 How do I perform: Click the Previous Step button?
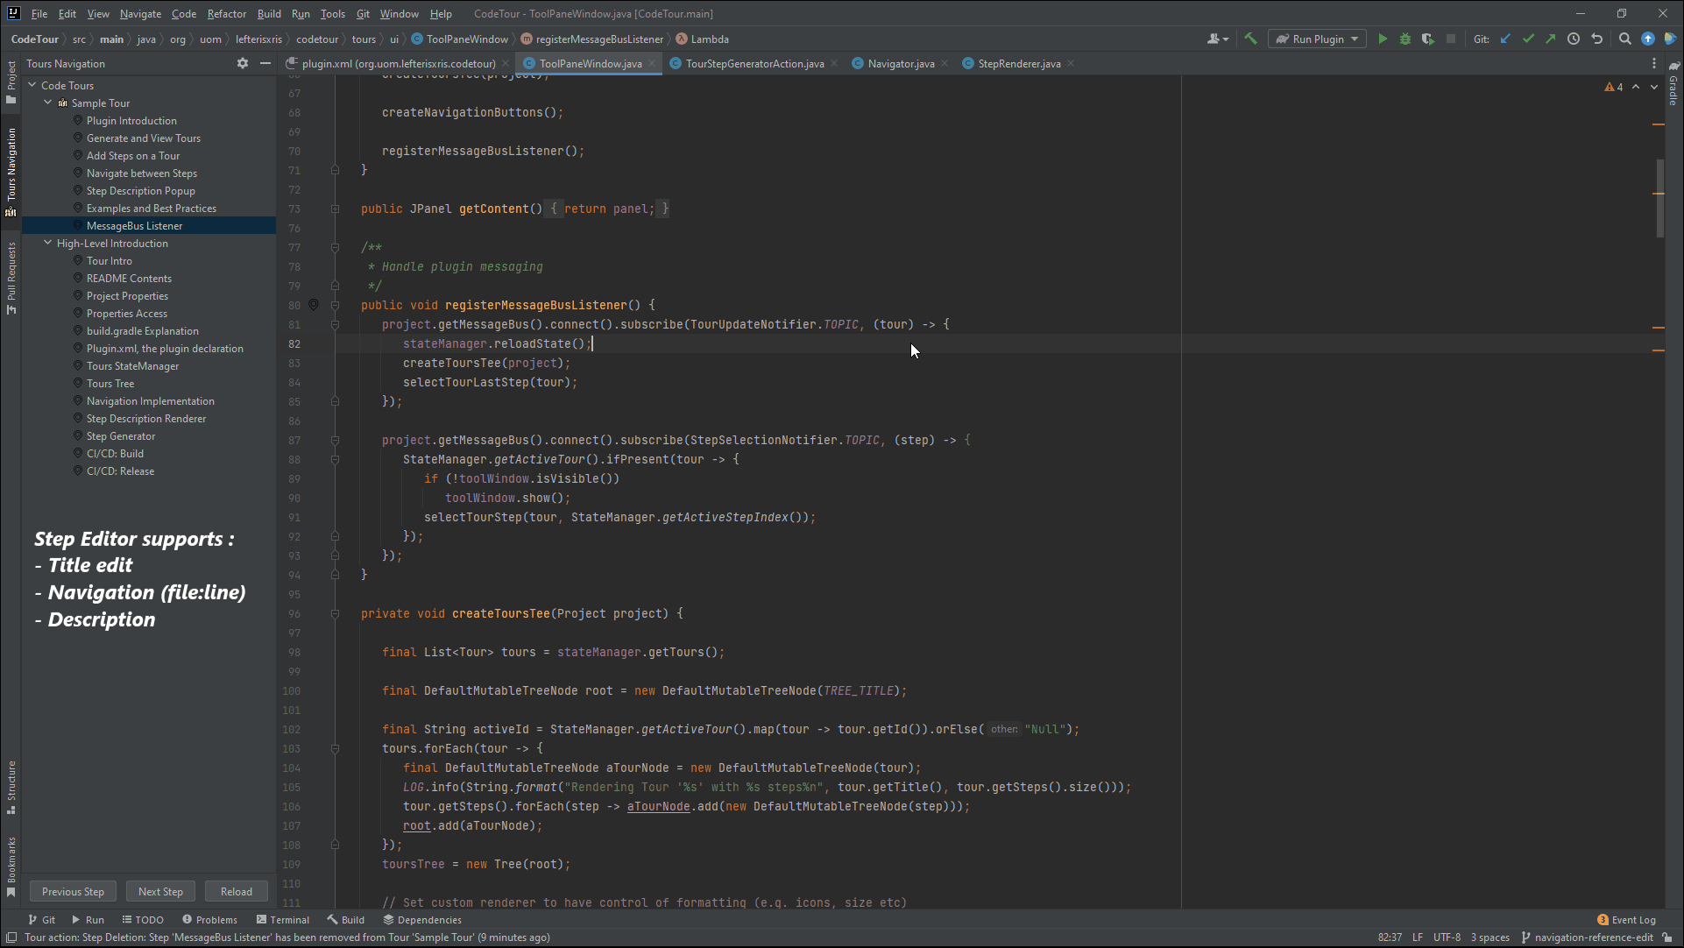click(x=73, y=891)
